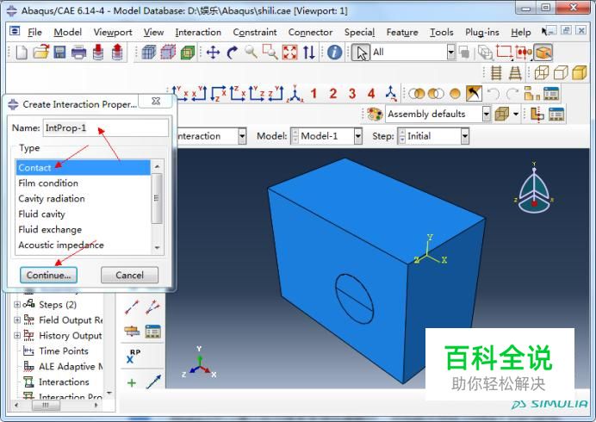Open the File menu

click(34, 33)
